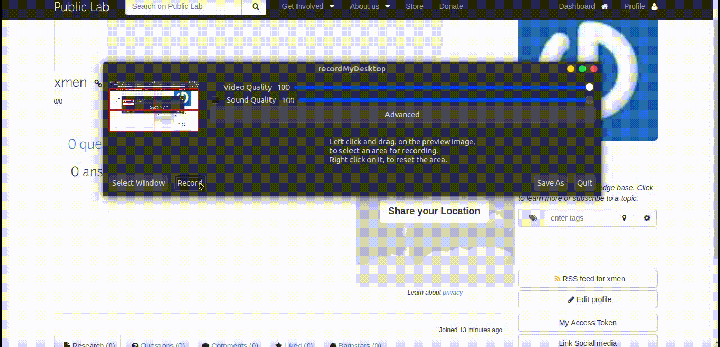
Task: Open the Dashboard home link
Action: pos(583,6)
